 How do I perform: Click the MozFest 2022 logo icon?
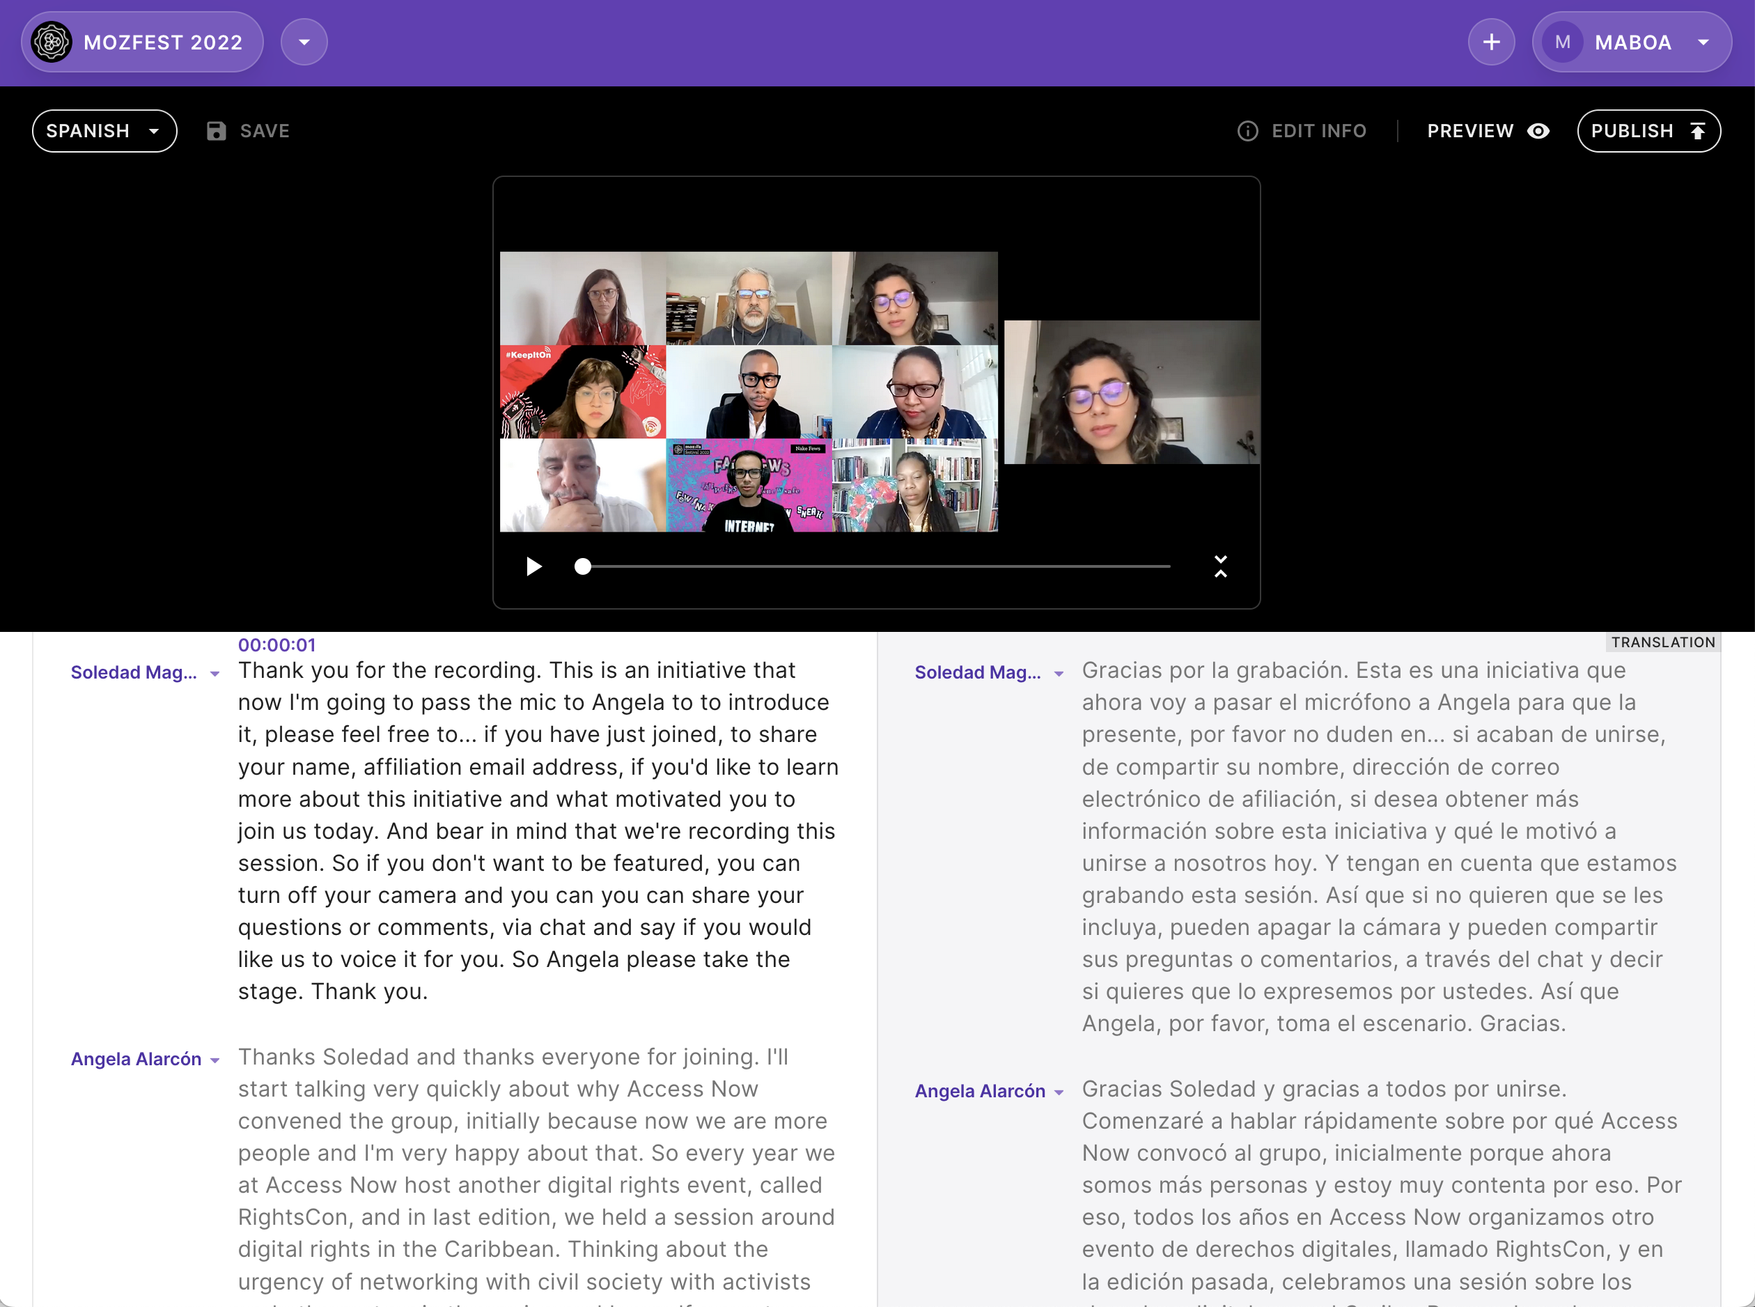(52, 42)
